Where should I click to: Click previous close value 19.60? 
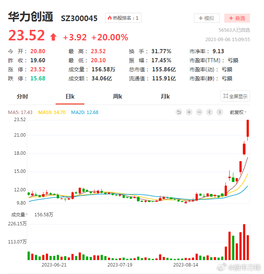point(38,60)
